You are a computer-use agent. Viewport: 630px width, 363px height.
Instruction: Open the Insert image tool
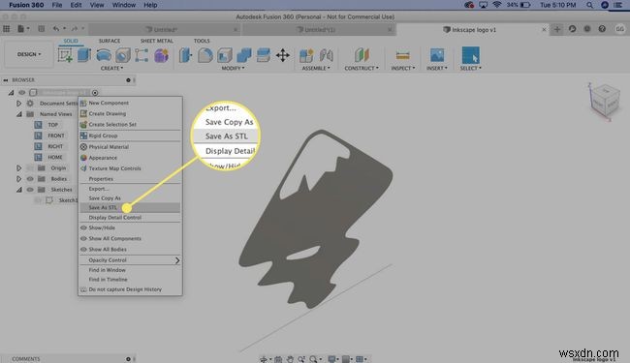[437, 55]
